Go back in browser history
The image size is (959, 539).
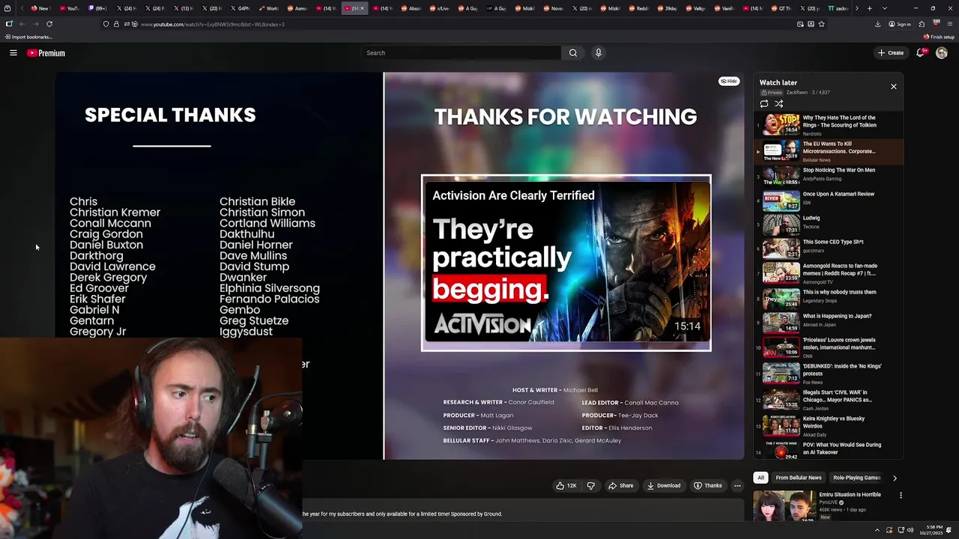click(22, 24)
